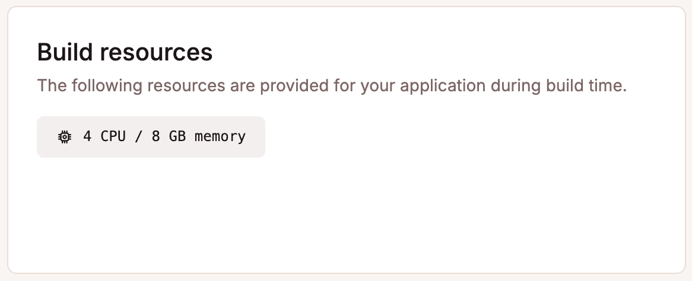The height and width of the screenshot is (281, 692).
Task: Click the number 4 before CPU
Action: click(87, 137)
